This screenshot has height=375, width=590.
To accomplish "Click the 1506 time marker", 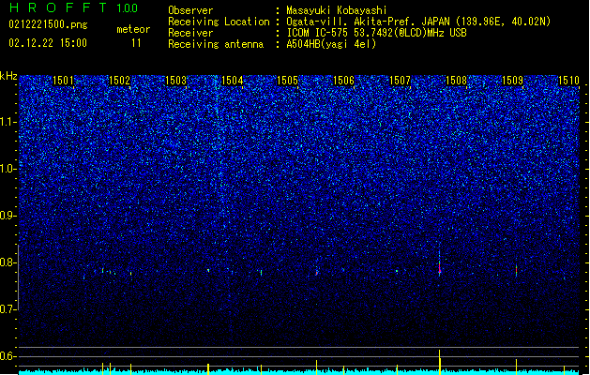I will click(344, 81).
